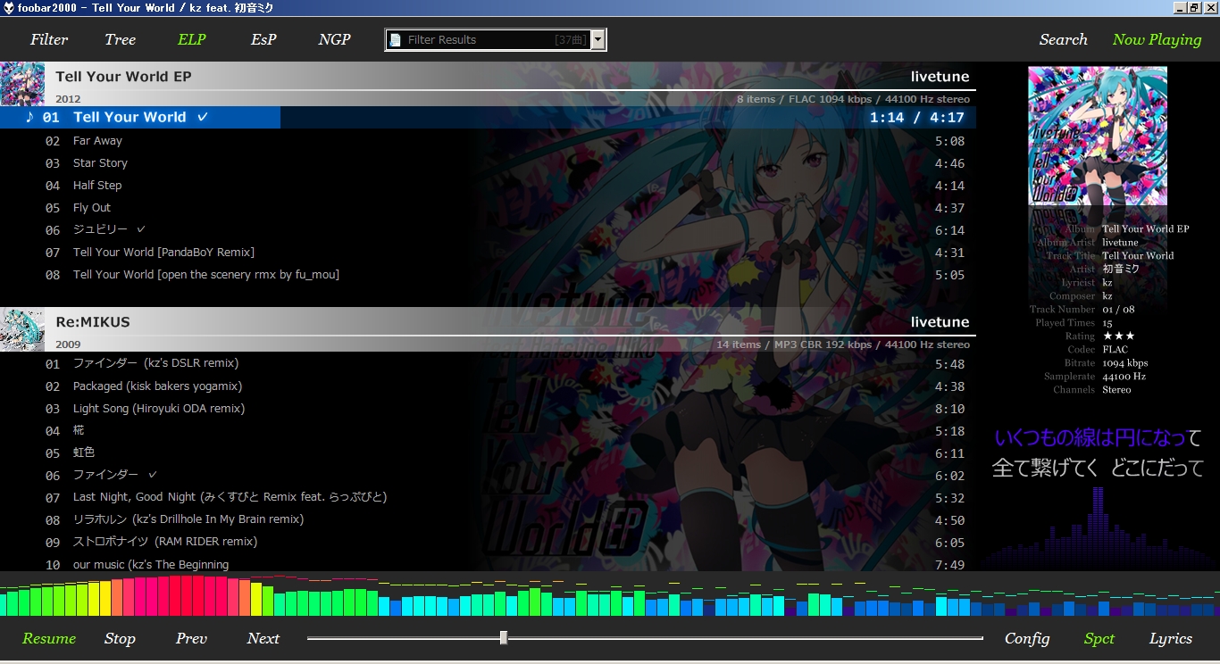Select Packaged (kisk bakers yogamix)

[488, 386]
